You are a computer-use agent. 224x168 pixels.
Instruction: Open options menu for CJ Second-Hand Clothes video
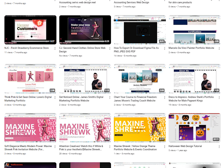(110, 48)
